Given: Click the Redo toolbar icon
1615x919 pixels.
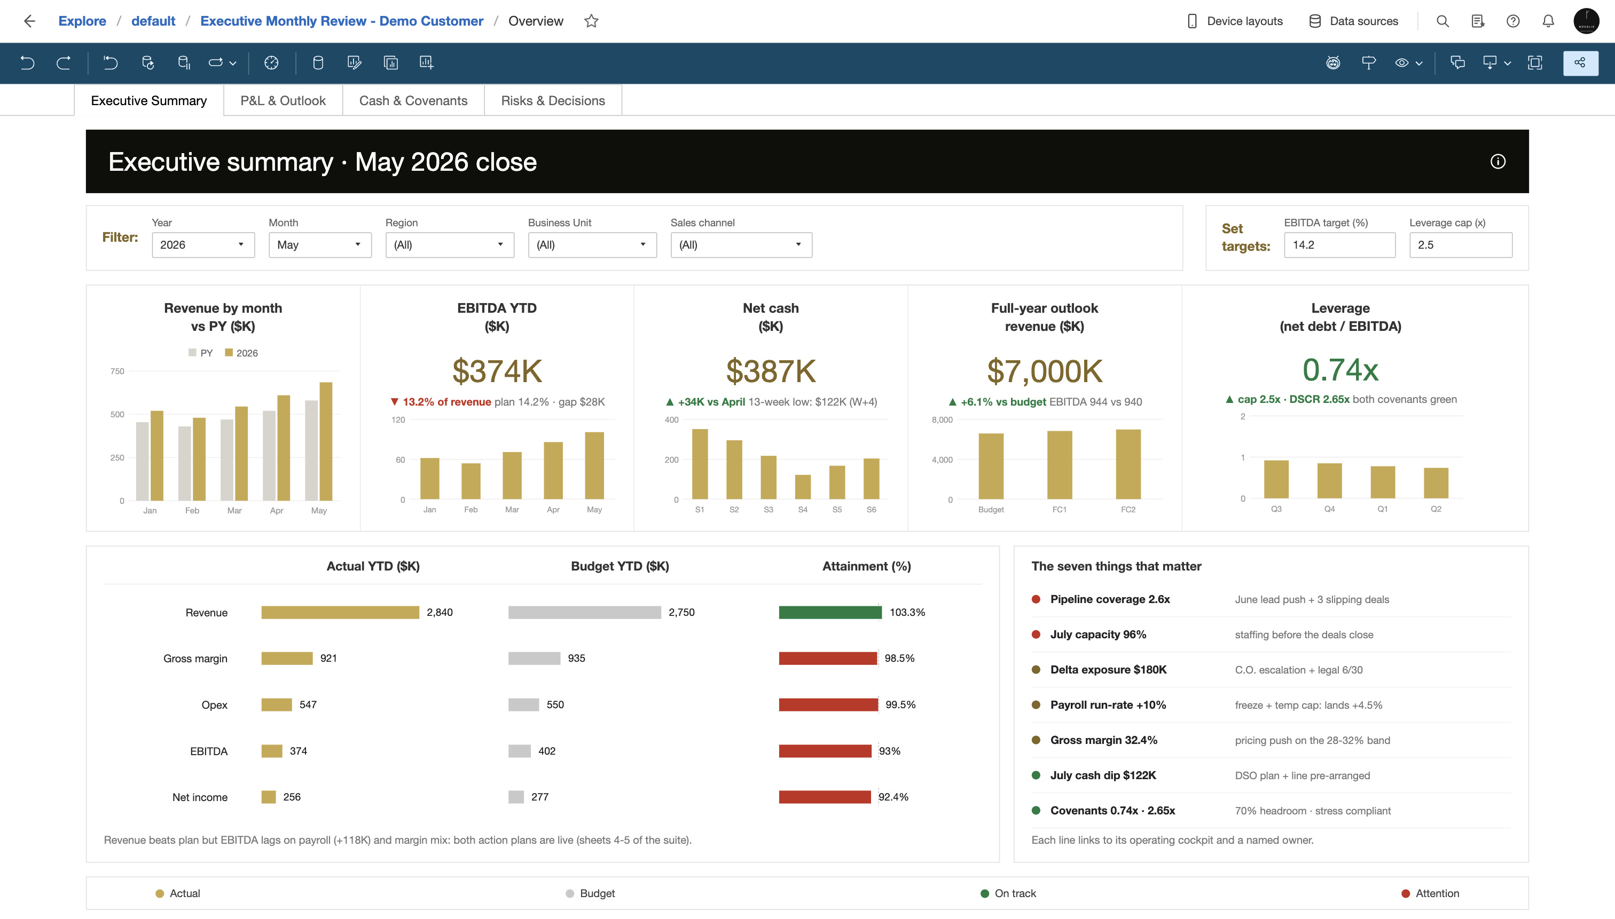Looking at the screenshot, I should 63,62.
